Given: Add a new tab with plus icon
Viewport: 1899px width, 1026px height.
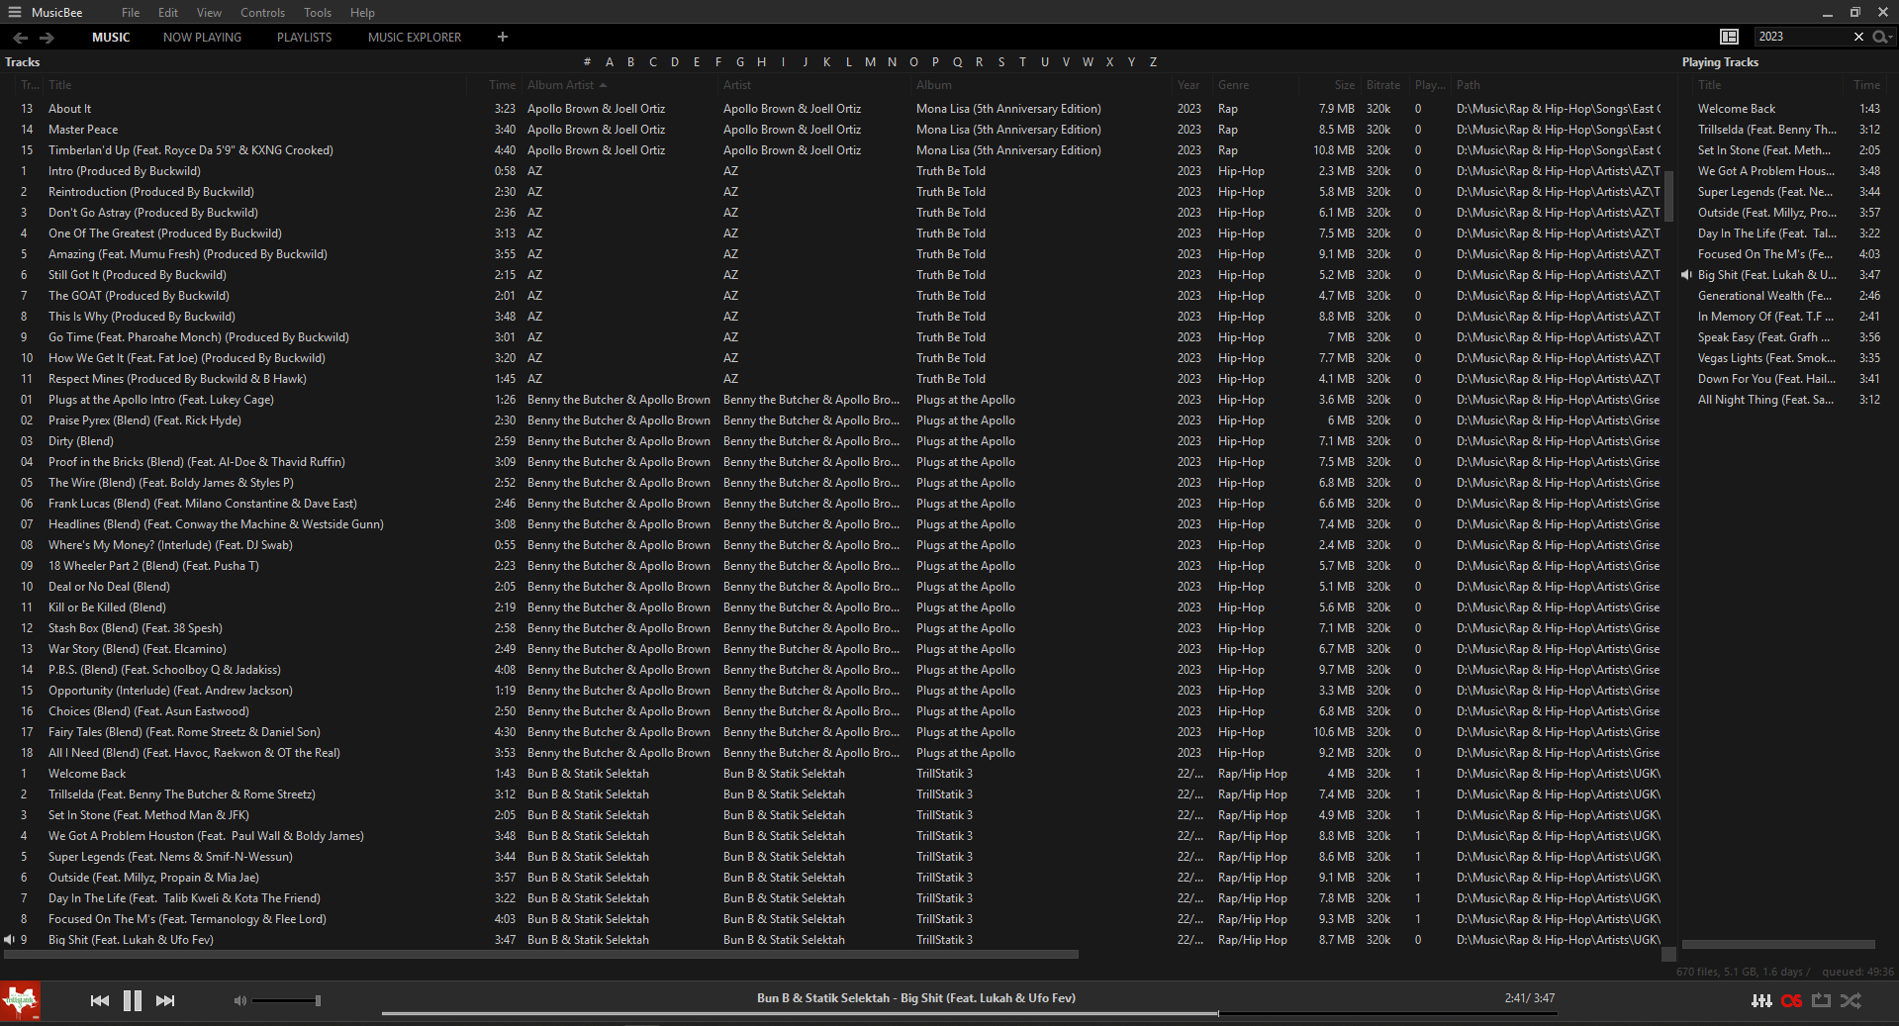Looking at the screenshot, I should 503,37.
